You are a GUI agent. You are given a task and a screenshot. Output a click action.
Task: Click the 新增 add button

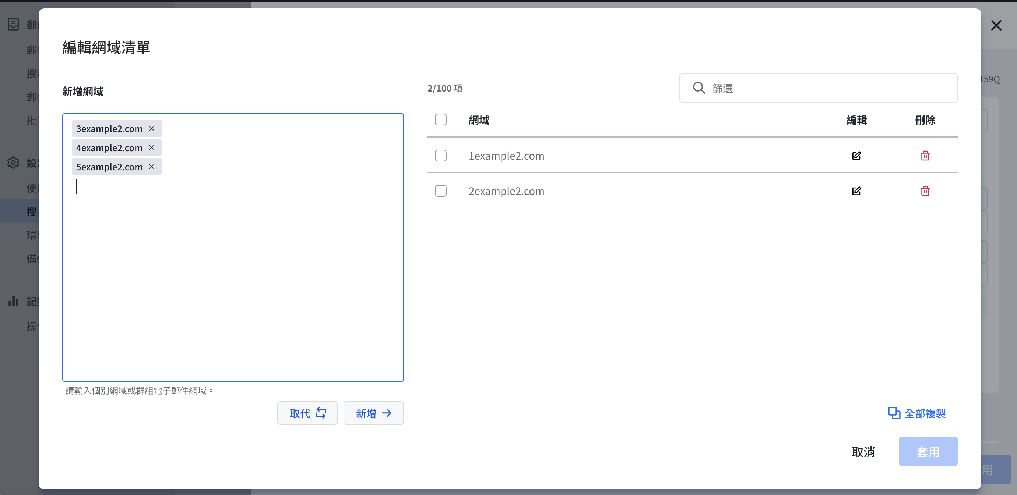(373, 413)
